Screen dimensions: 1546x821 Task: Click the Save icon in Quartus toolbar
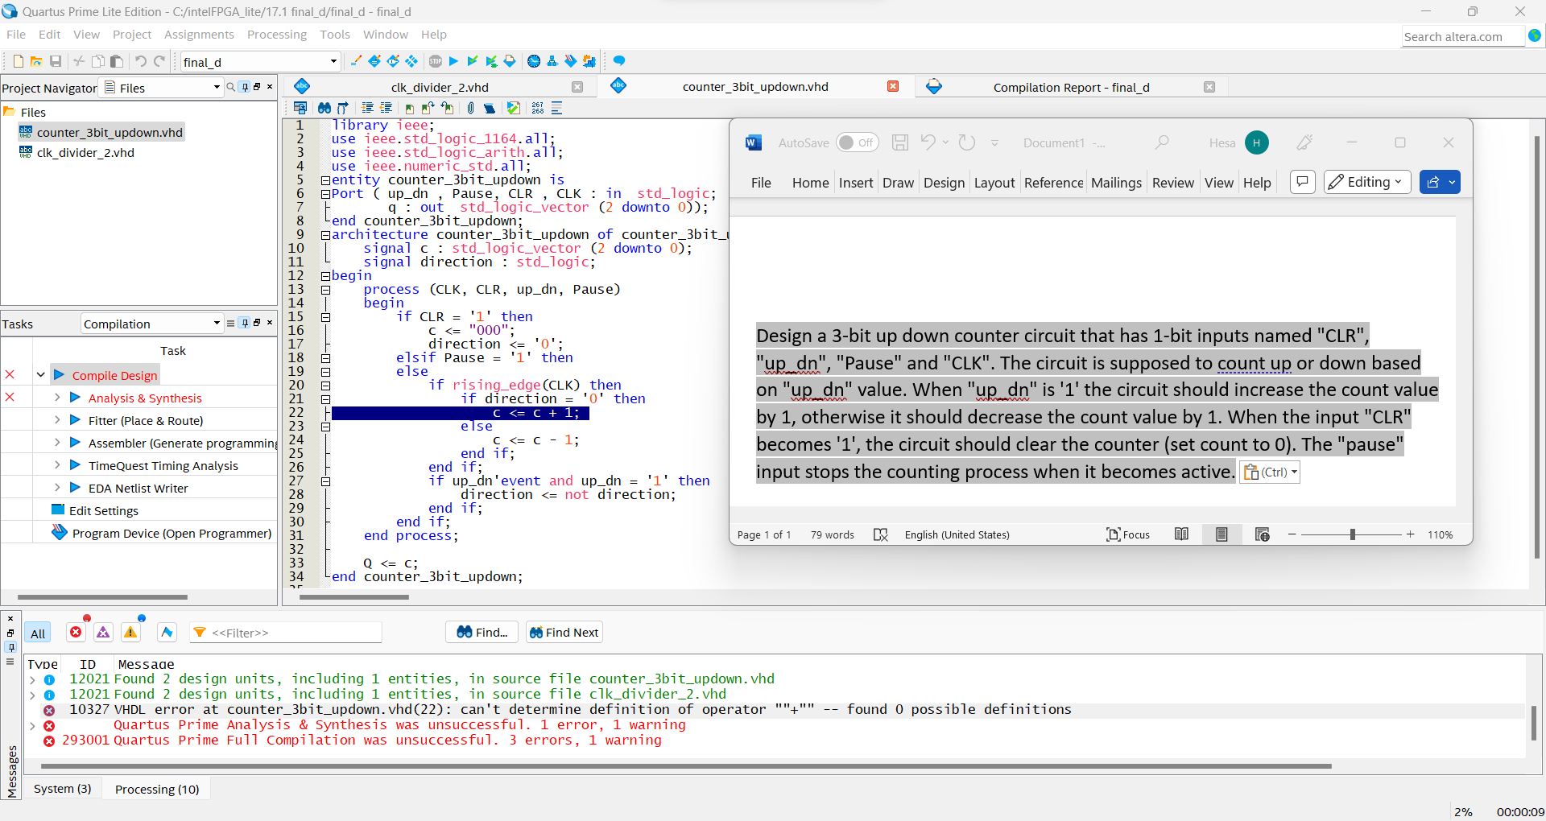pos(55,60)
